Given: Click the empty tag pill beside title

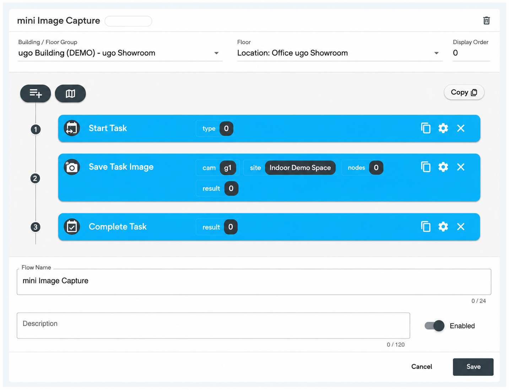Looking at the screenshot, I should pos(128,21).
